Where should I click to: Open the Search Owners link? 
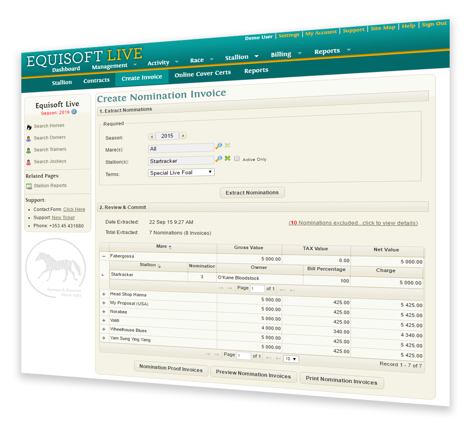coord(50,138)
